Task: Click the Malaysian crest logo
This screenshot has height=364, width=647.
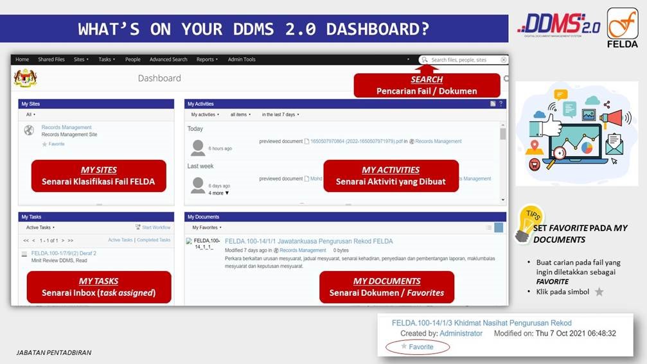Action: 25,78
